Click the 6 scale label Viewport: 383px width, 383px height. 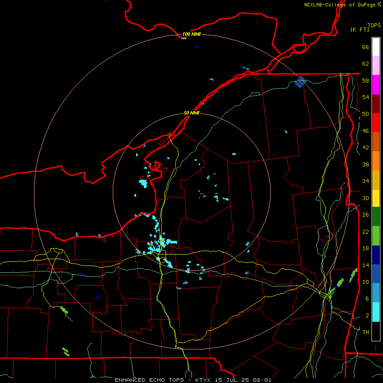(x=367, y=299)
